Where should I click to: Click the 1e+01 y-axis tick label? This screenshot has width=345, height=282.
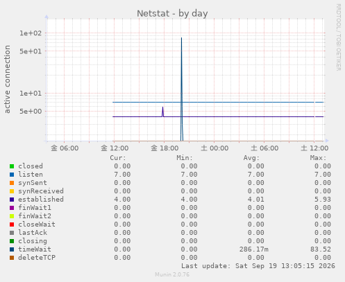pos(31,94)
